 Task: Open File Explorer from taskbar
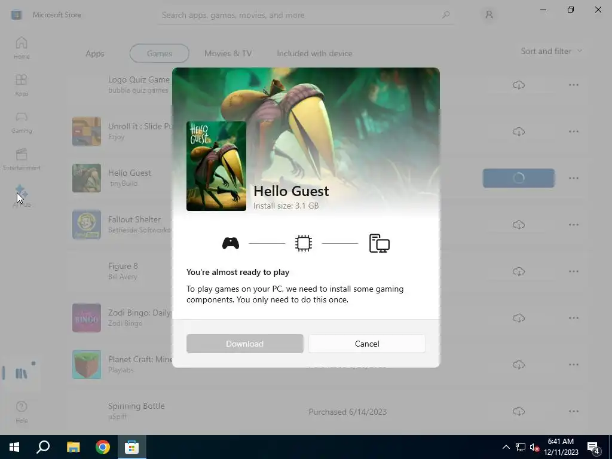[73, 447]
